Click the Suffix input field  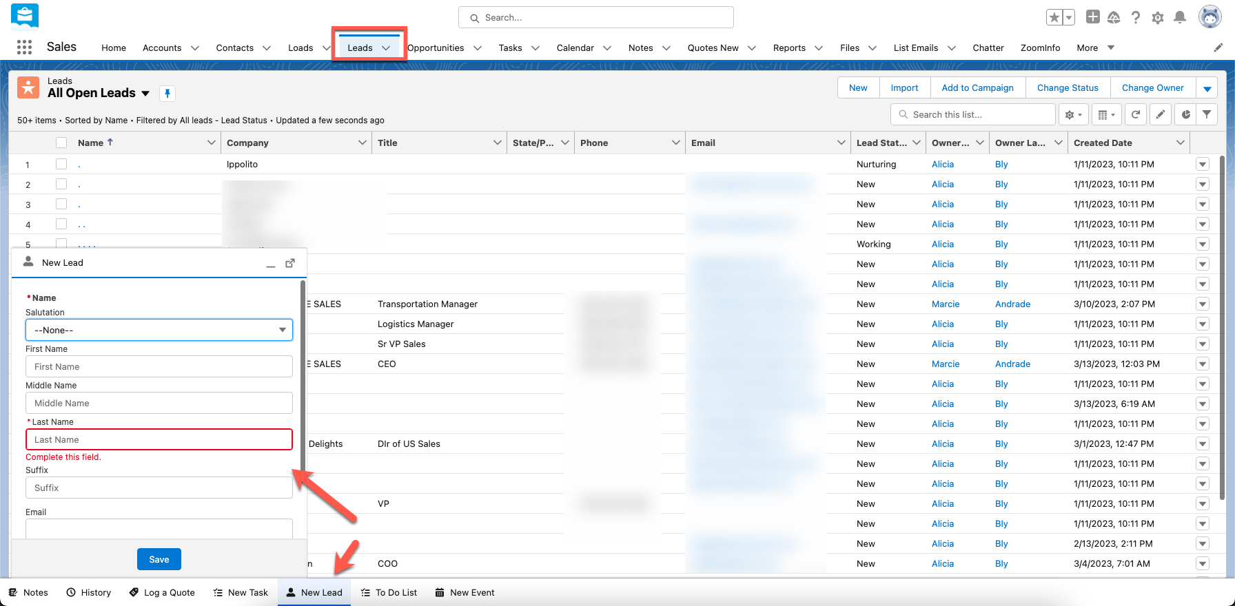(159, 488)
